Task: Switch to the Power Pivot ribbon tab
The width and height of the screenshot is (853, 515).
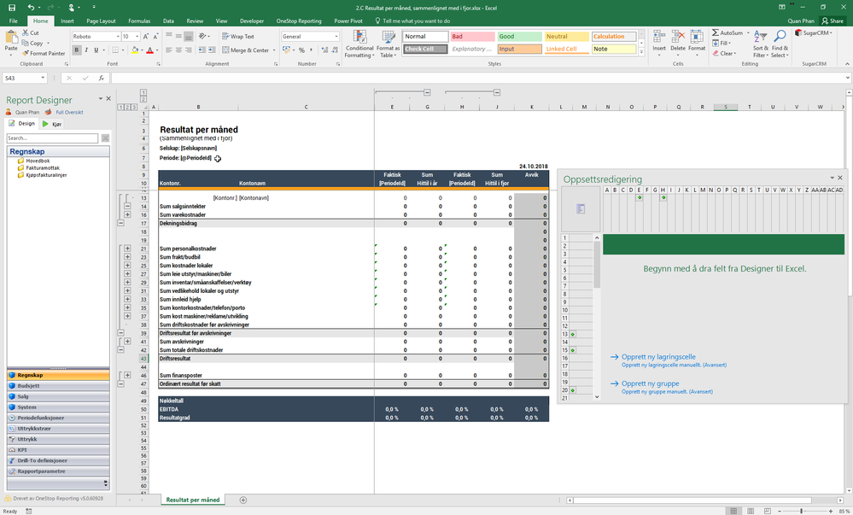Action: [x=348, y=20]
